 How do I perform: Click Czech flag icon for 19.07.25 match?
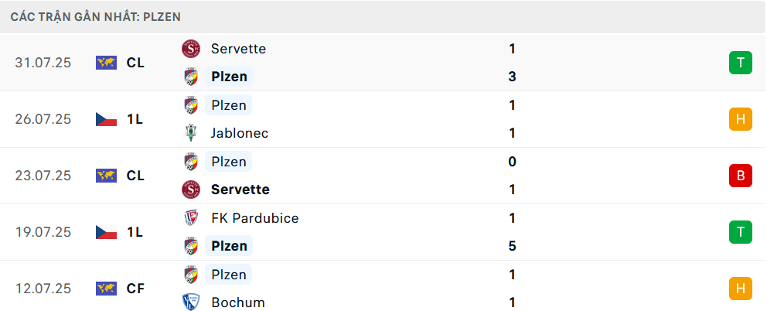click(x=106, y=232)
